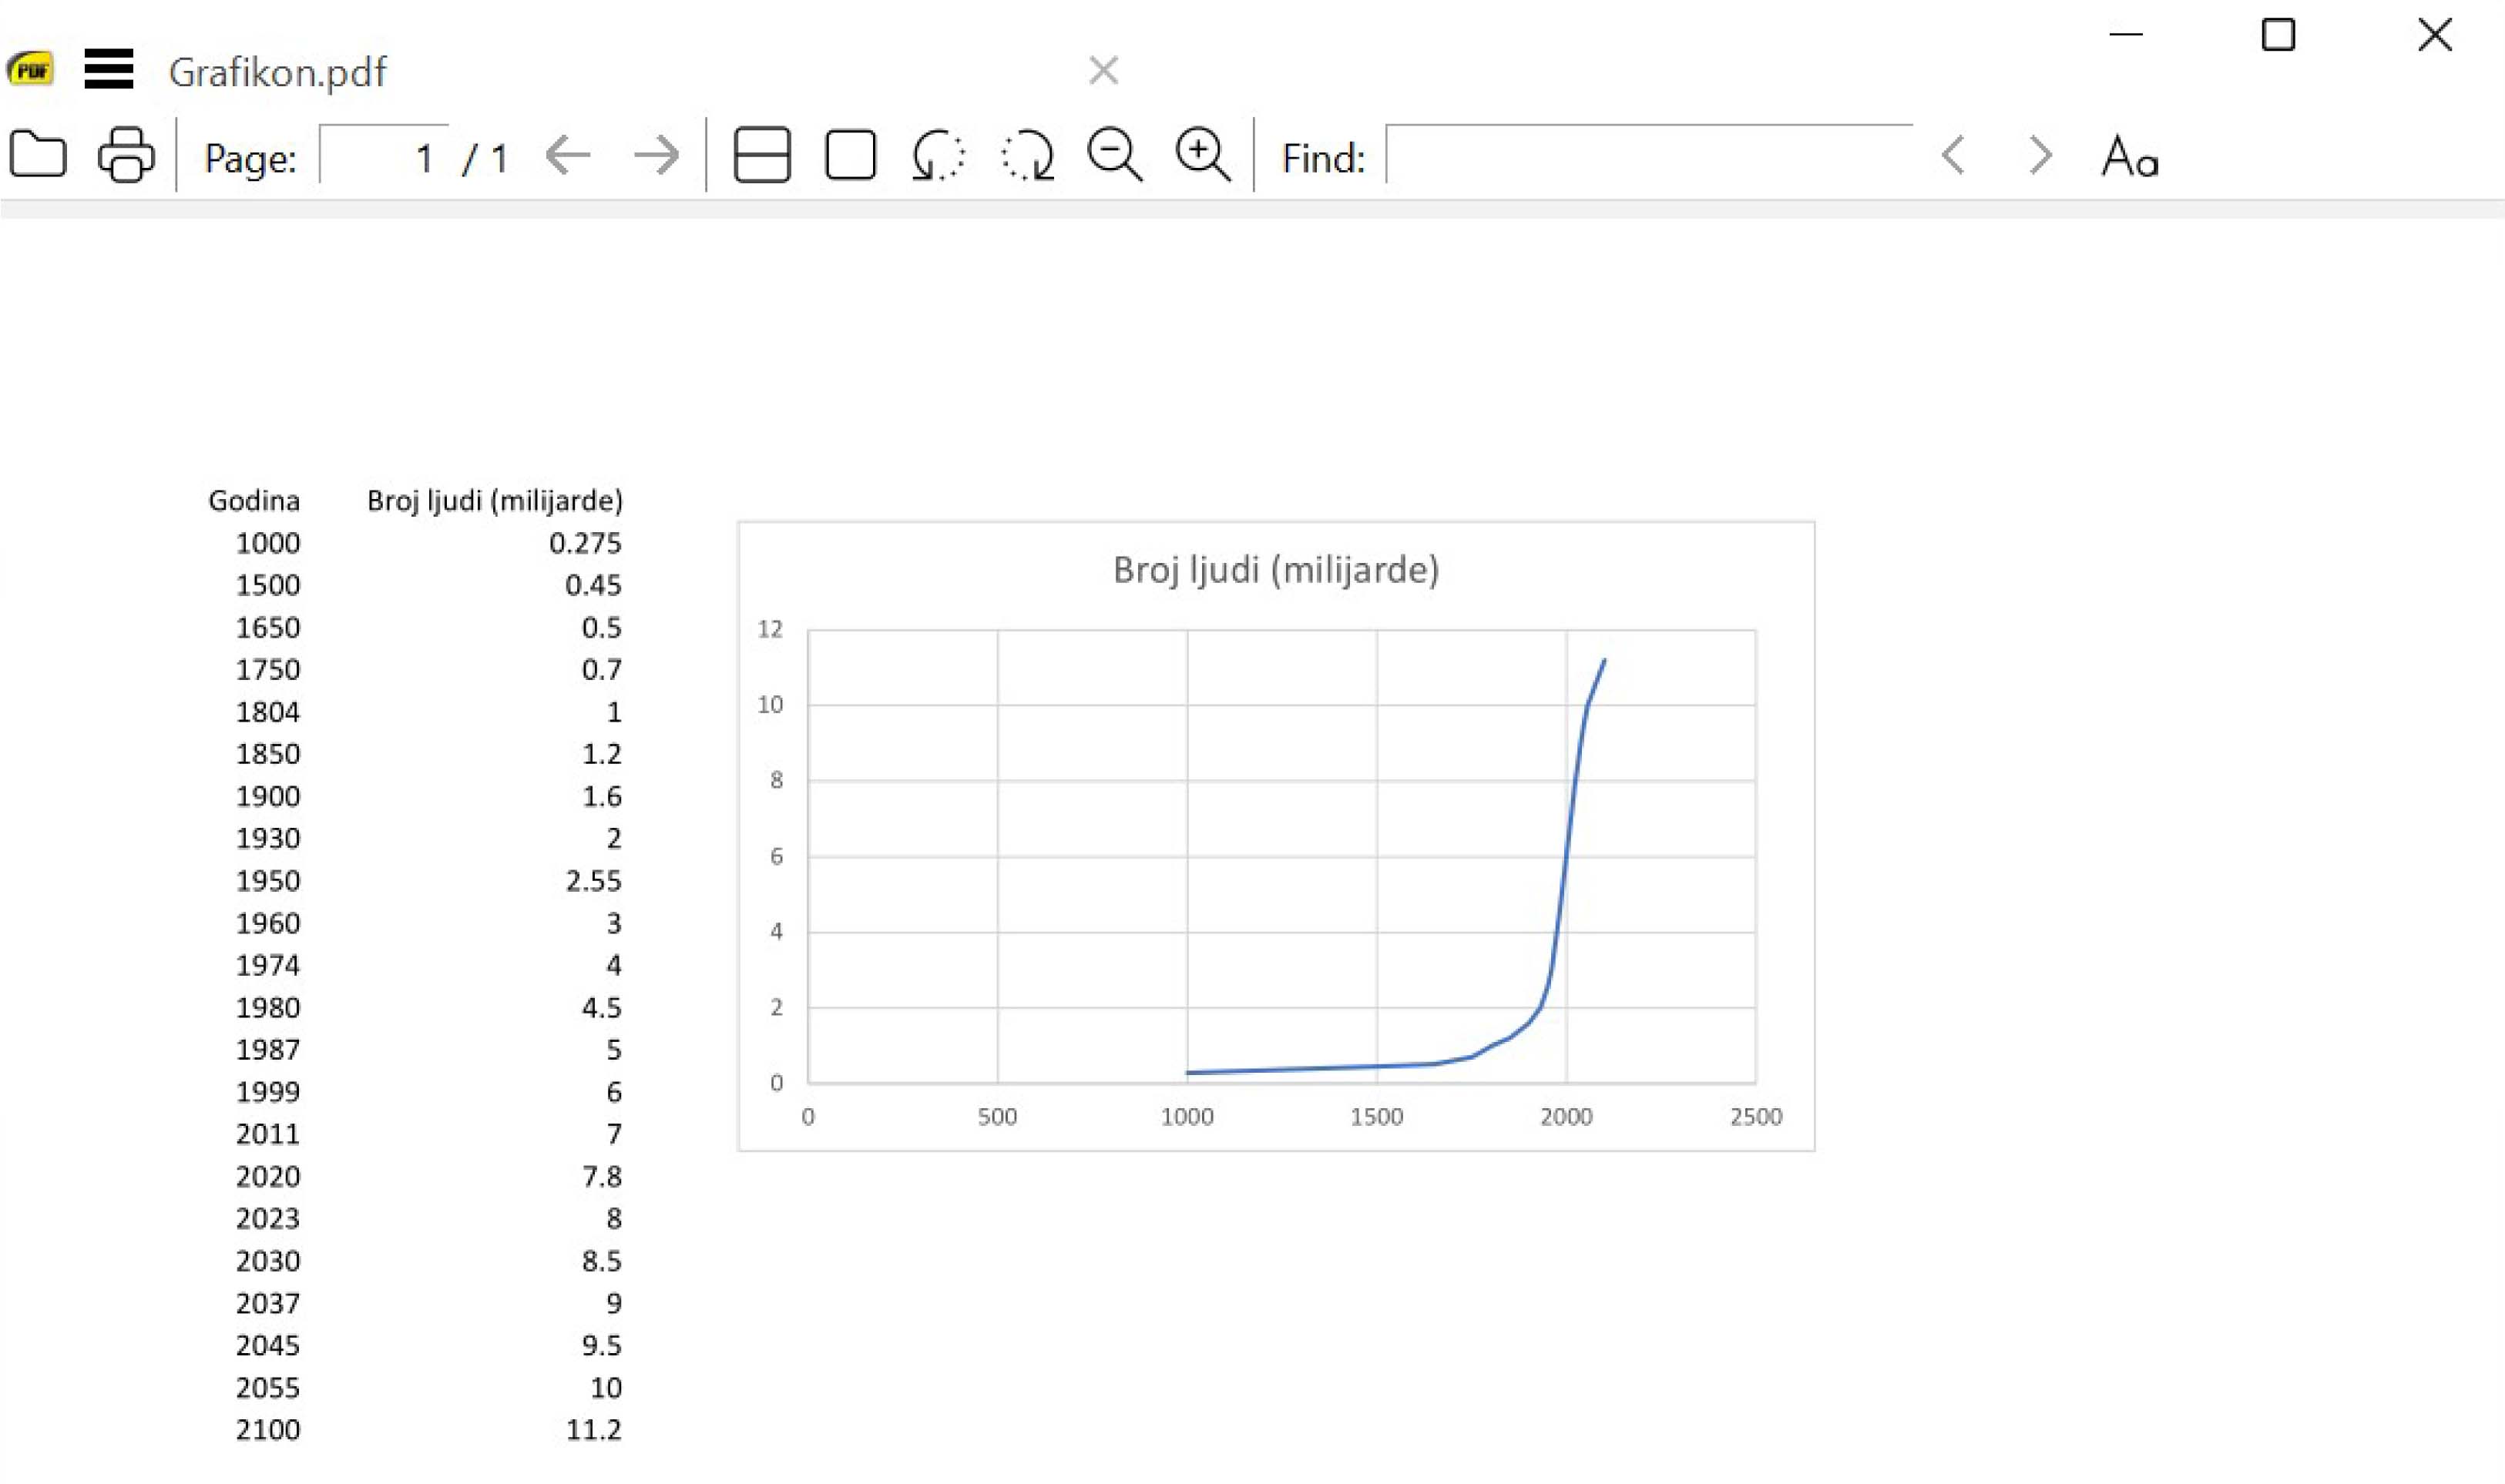The image size is (2505, 1484).
Task: Click the page number field
Action: [x=383, y=157]
